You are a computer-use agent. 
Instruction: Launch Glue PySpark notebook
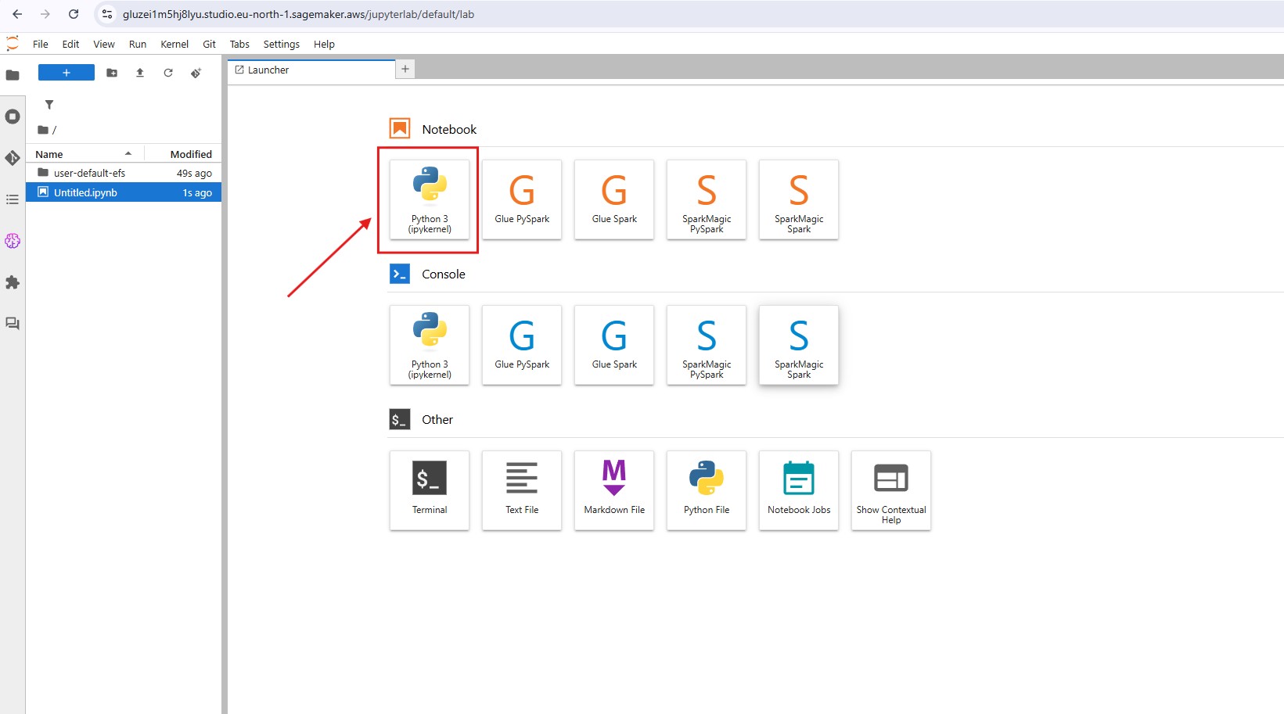tap(522, 199)
